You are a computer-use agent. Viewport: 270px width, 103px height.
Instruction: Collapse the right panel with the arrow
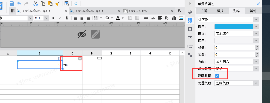(x=190, y=4)
